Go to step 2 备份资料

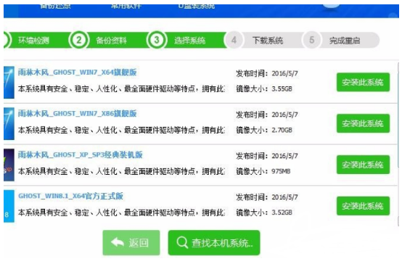[x=111, y=40]
